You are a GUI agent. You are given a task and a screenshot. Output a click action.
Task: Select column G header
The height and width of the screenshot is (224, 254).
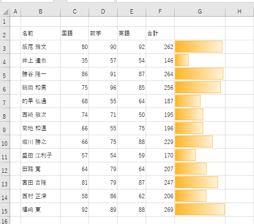(x=200, y=12)
